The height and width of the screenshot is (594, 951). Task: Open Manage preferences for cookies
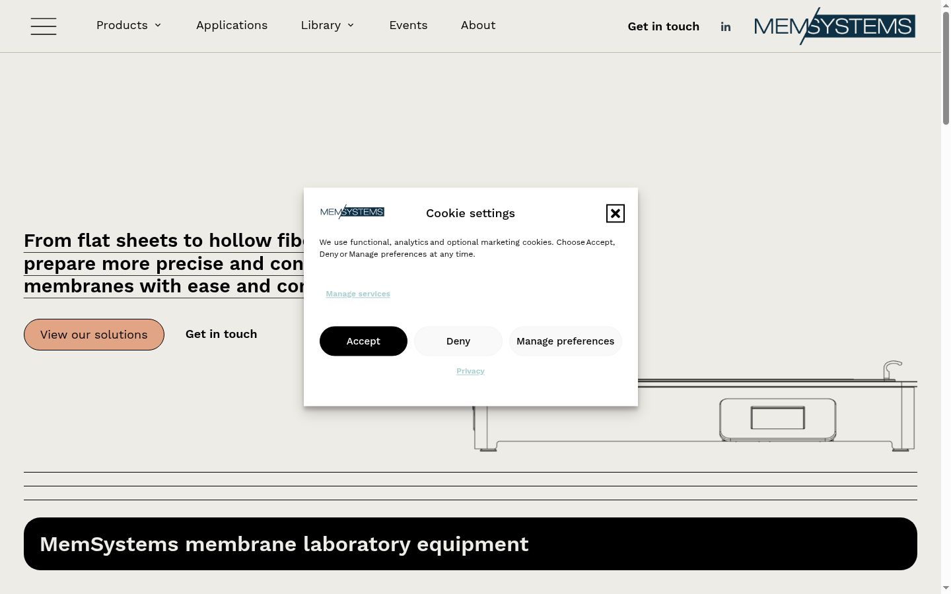tap(565, 341)
